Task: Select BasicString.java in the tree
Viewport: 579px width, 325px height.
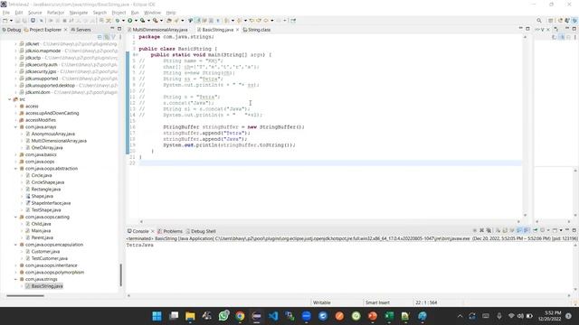Action: tap(47, 286)
